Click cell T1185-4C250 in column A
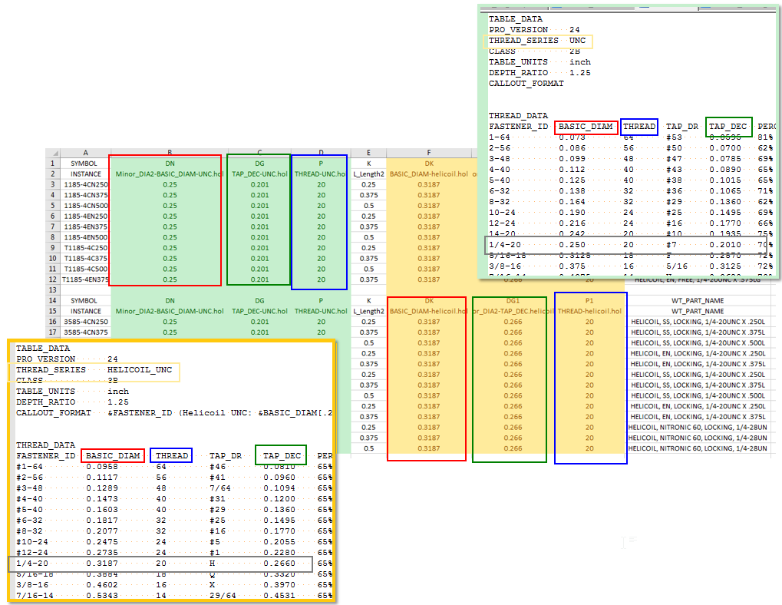The image size is (782, 605). coord(85,248)
